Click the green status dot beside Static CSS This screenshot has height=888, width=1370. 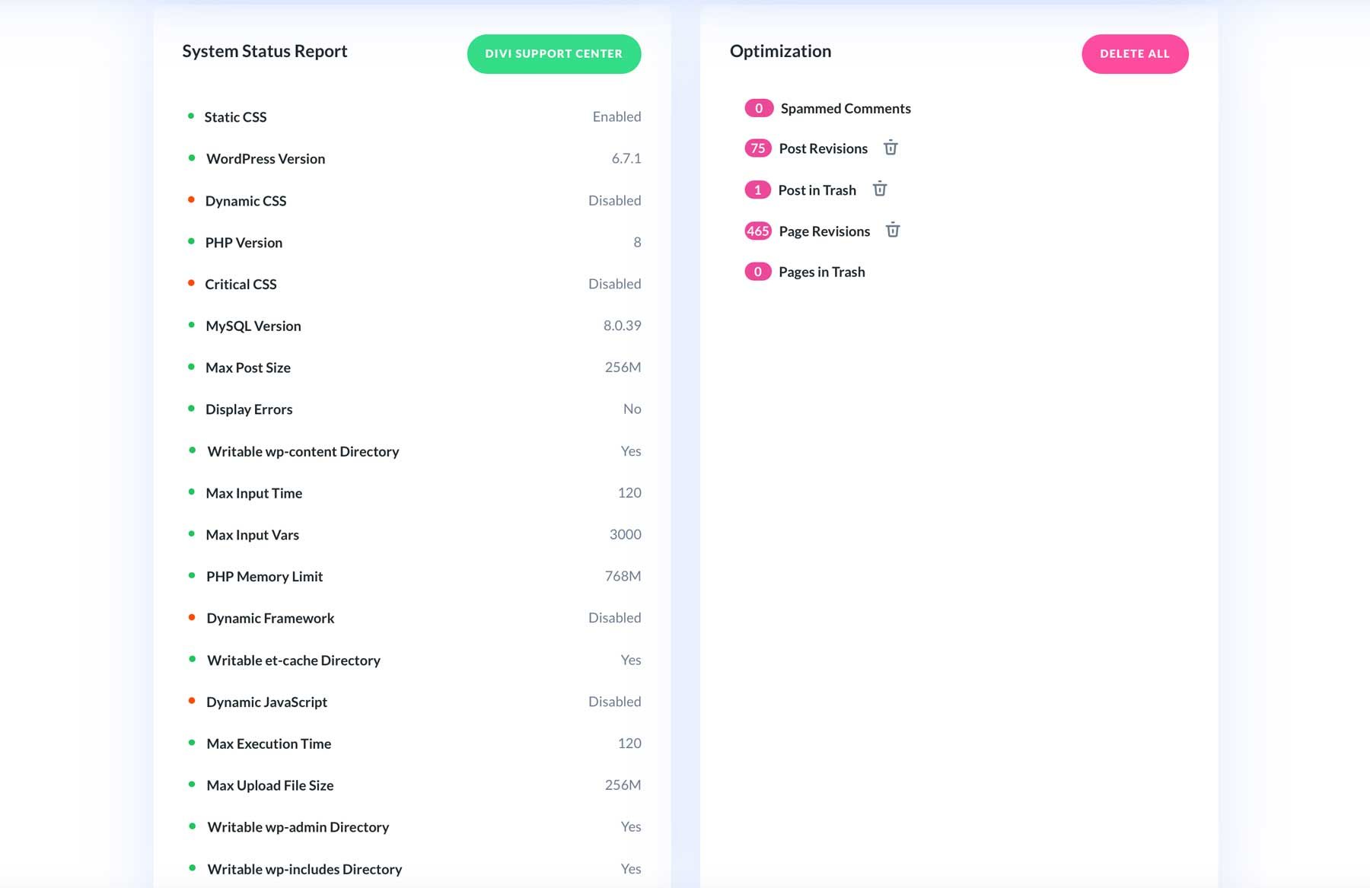tap(192, 115)
